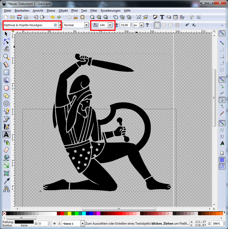
Task: Select the Color picker dropper tool
Action: pos(6,181)
